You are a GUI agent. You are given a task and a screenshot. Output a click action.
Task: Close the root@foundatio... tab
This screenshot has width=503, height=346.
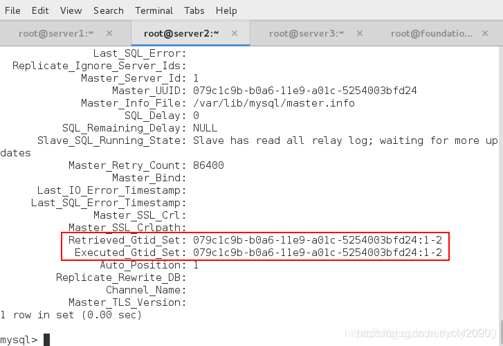click(485, 33)
